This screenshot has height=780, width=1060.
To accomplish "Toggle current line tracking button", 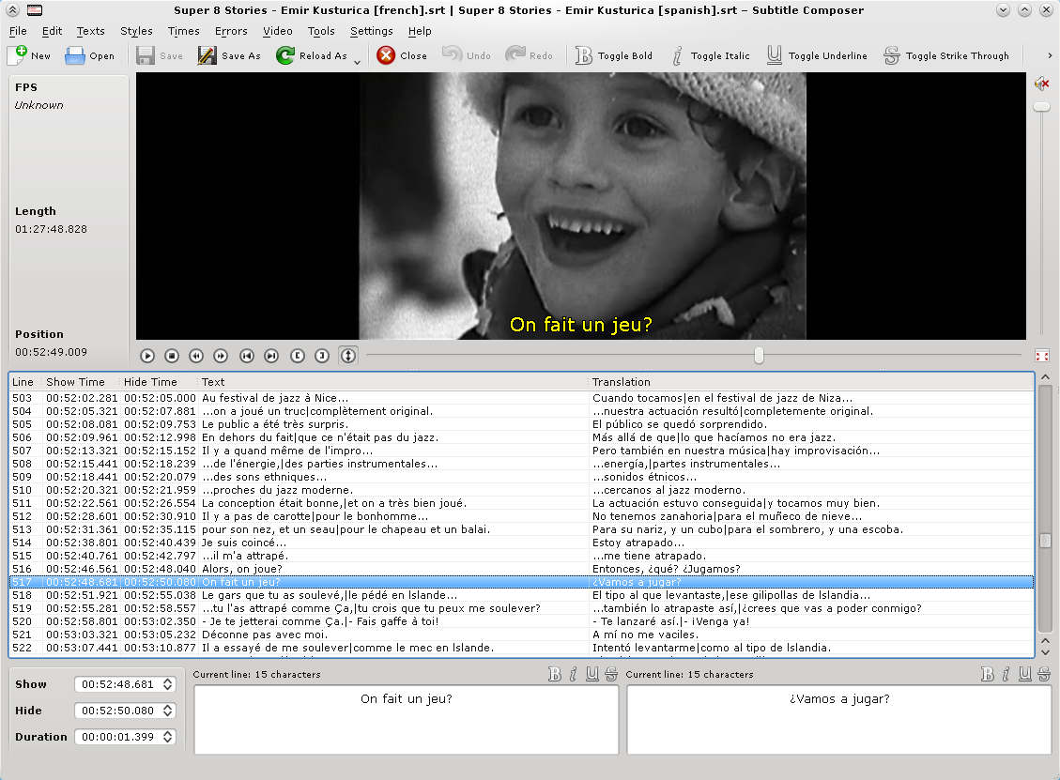I will pyautogui.click(x=348, y=356).
